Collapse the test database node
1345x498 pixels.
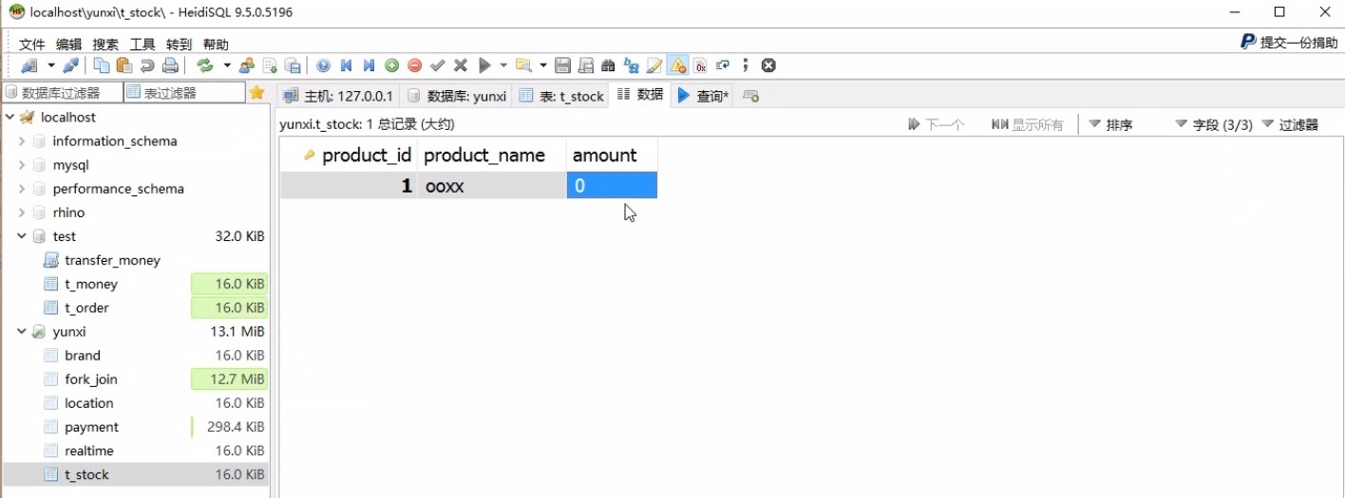(x=22, y=236)
